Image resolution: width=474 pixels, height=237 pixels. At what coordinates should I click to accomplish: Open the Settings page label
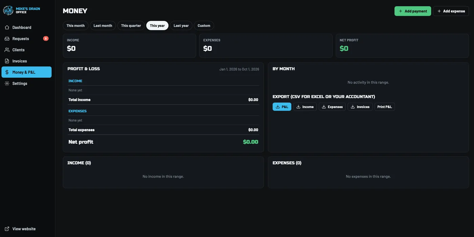point(20,84)
